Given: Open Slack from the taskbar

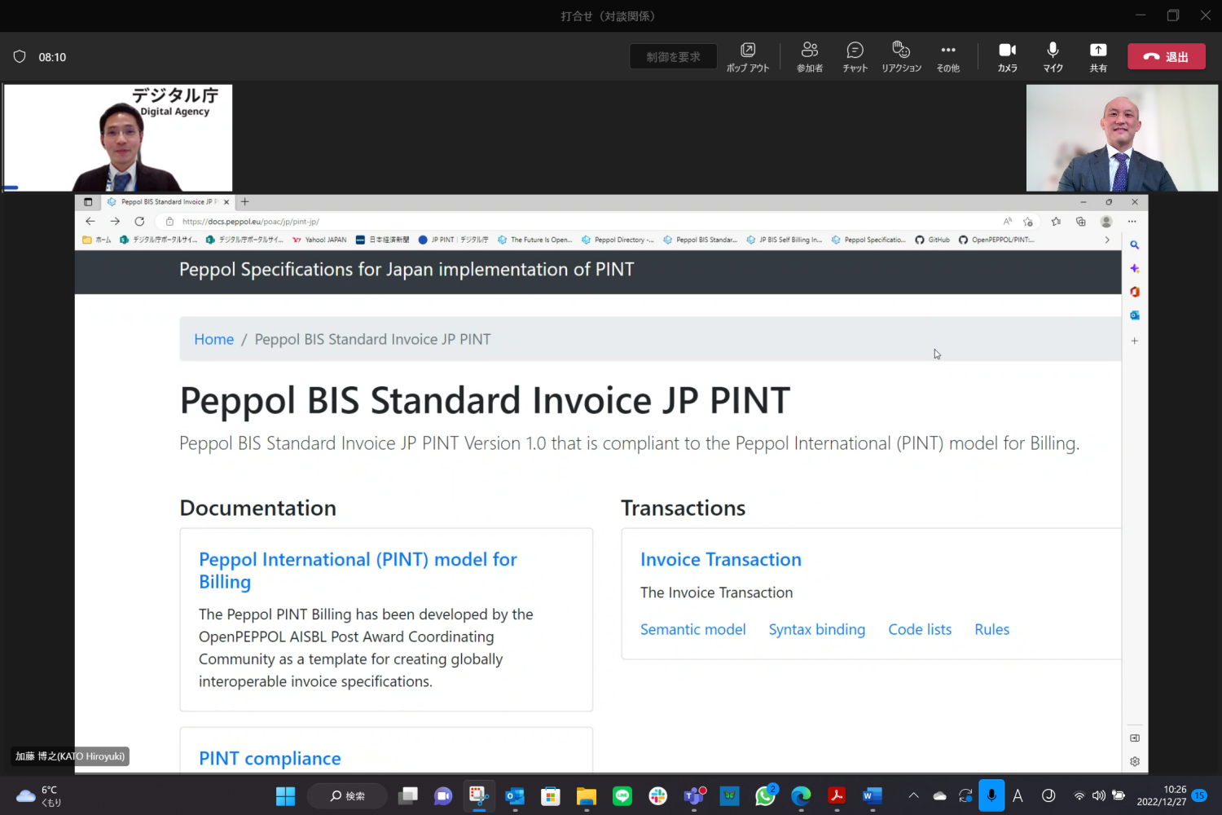Looking at the screenshot, I should click(658, 795).
